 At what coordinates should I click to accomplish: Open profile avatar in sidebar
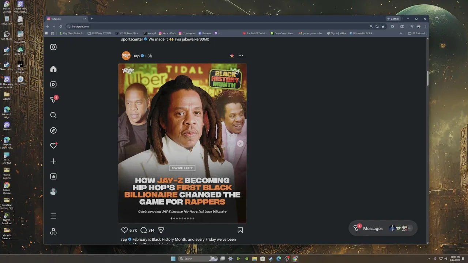tap(53, 192)
